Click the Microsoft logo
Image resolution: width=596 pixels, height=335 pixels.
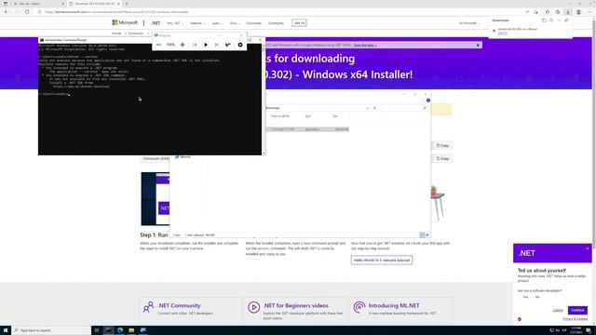125,22
